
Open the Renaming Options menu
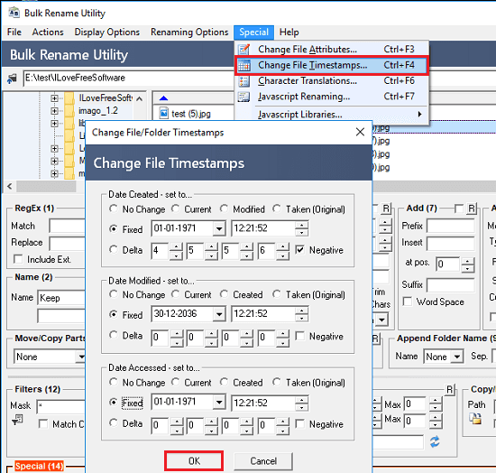pyautogui.click(x=189, y=32)
